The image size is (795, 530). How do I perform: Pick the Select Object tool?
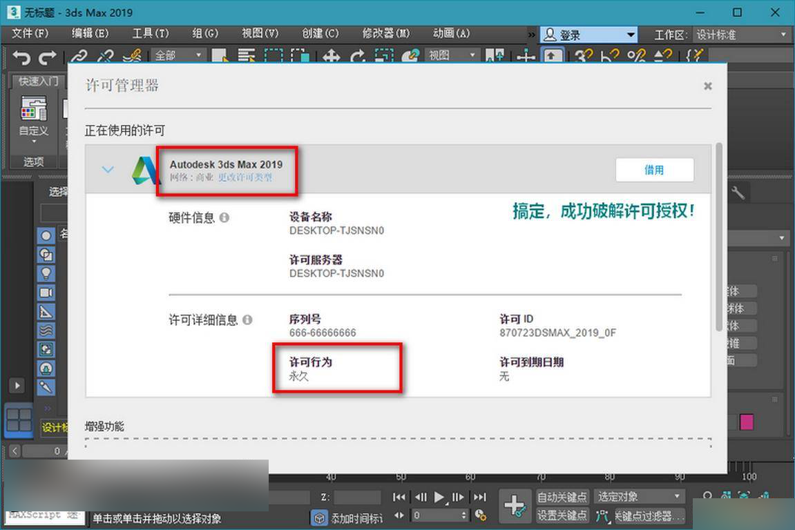[x=220, y=56]
